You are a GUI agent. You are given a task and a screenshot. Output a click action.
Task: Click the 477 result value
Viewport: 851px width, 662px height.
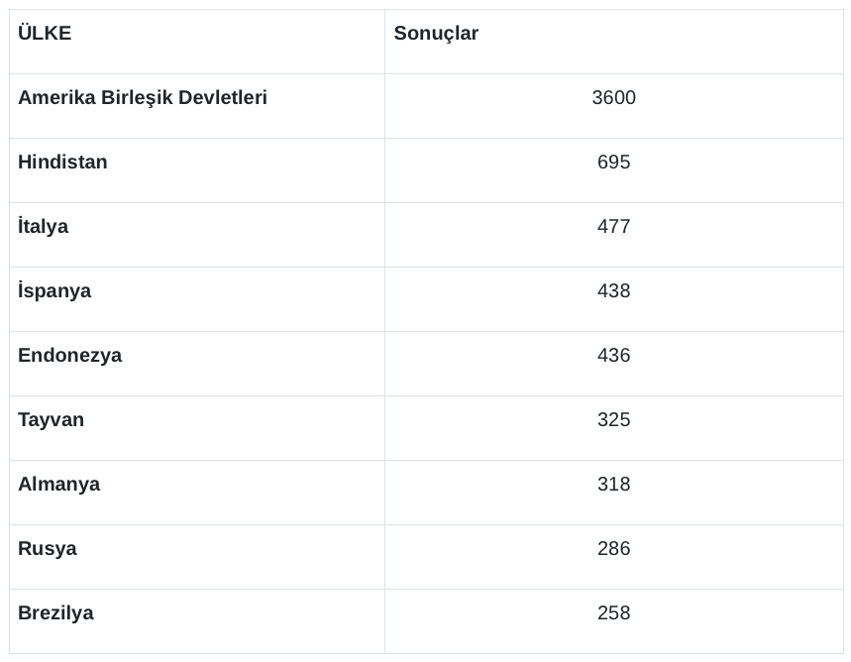613,227
